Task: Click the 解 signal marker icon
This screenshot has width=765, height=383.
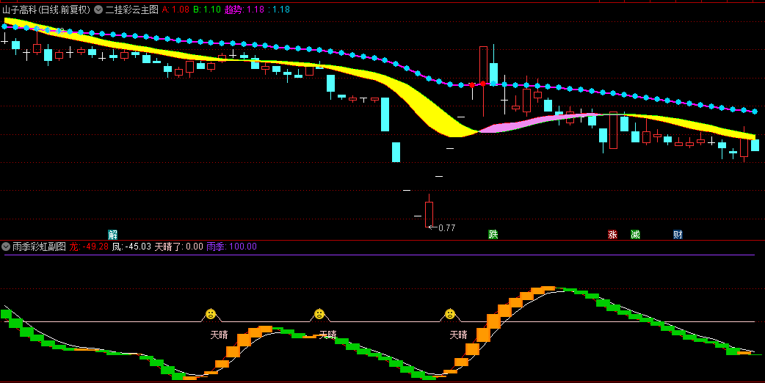Action: coord(113,234)
